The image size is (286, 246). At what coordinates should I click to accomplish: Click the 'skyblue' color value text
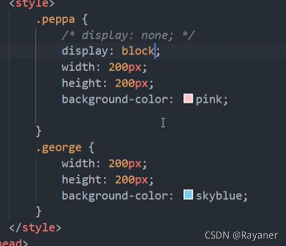tap(219, 196)
